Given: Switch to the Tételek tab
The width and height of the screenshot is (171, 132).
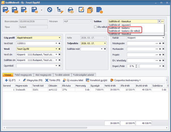Looking at the screenshot, I should click(x=8, y=75).
